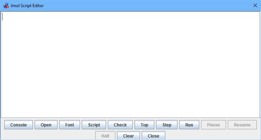Viewport: 261px width, 140px height.
Task: Open the Console window
Action: click(x=19, y=125)
